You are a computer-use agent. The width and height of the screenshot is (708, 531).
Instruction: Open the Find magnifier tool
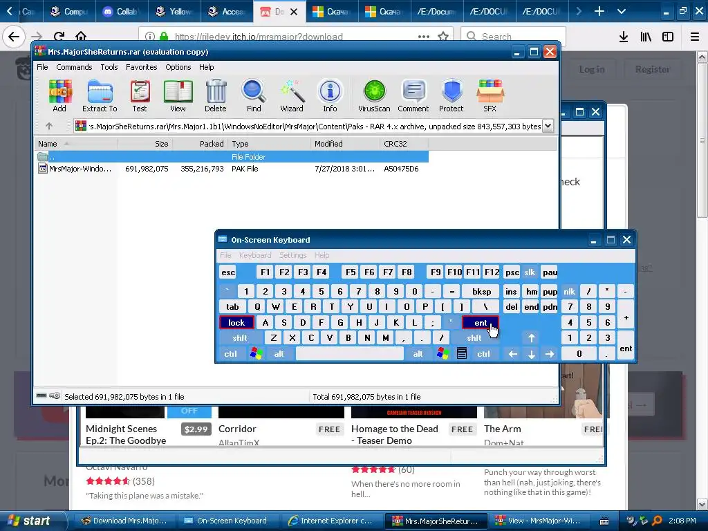pyautogui.click(x=254, y=95)
